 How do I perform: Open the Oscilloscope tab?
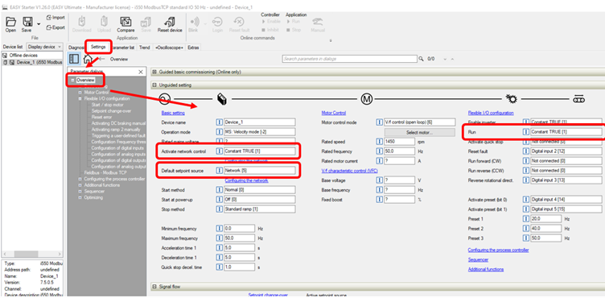point(169,48)
